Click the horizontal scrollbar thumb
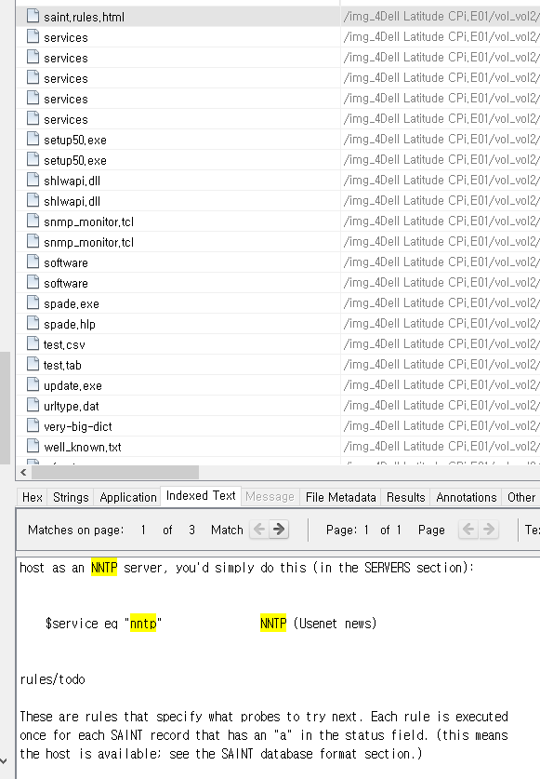This screenshot has height=779, width=540. coord(115,472)
